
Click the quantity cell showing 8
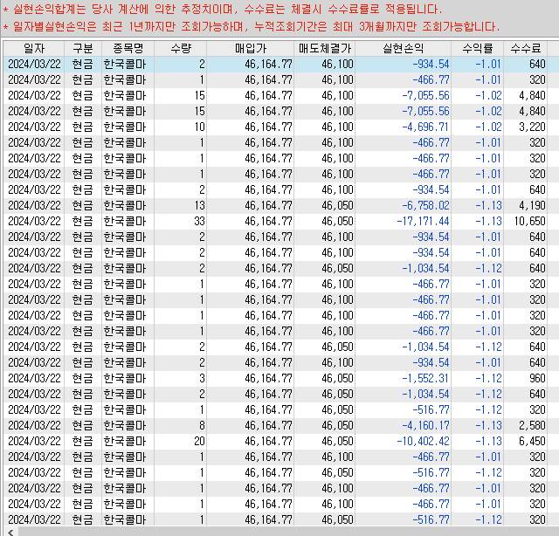(x=181, y=425)
